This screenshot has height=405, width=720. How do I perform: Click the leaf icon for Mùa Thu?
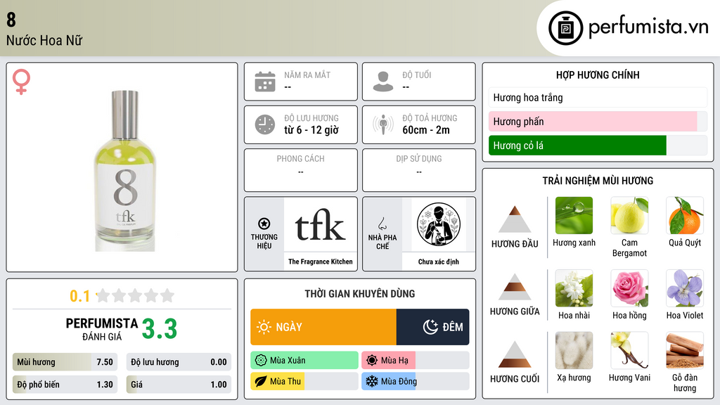pyautogui.click(x=261, y=381)
